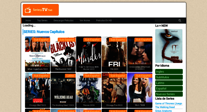
Task: Open How To Get Away With Murder 6X03
Action: point(89,54)
